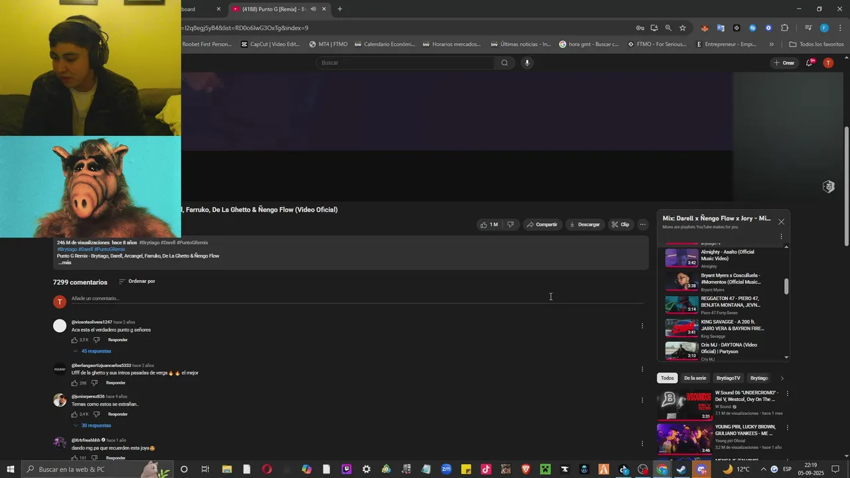Viewport: 850px width, 478px height.
Task: Like the video with 1 M thumbs up
Action: [489, 224]
